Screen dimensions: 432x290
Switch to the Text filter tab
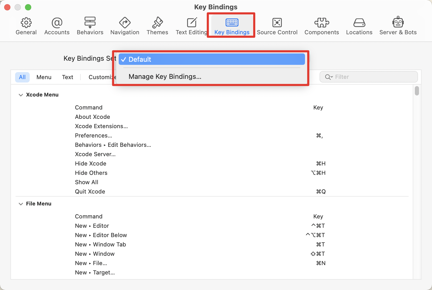[x=68, y=77]
